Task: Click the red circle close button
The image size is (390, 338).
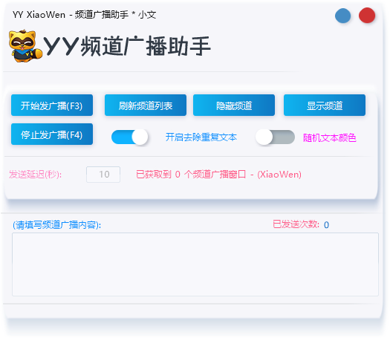Action: pos(367,16)
